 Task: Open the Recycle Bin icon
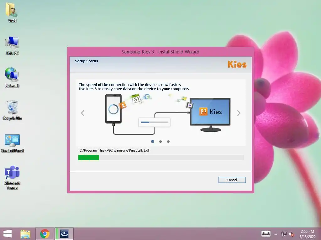pyautogui.click(x=12, y=110)
